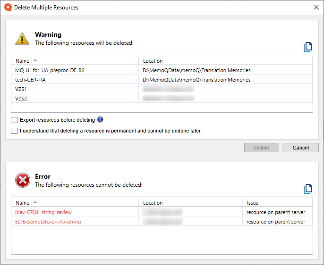
Task: Copy the warning resource list to clipboard
Action: 308,47
